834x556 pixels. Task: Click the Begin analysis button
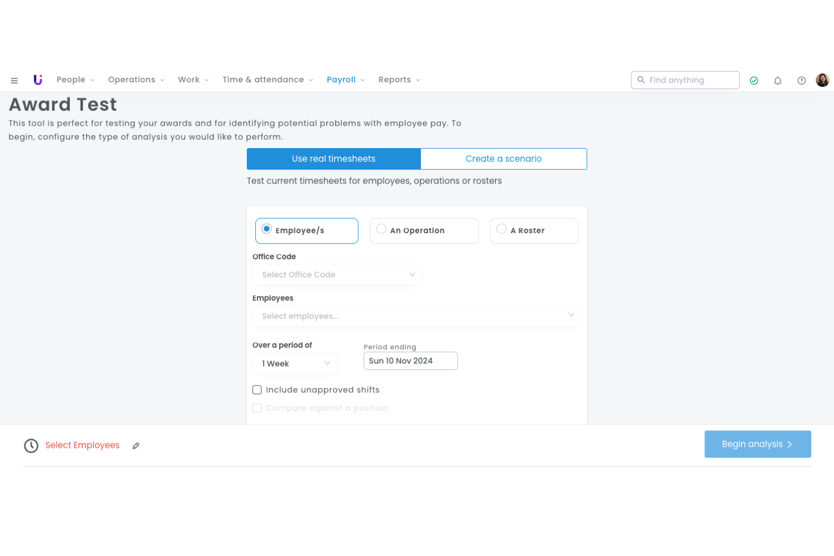(x=757, y=444)
